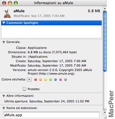Collapse the Generale section triangle

[x=4, y=42]
